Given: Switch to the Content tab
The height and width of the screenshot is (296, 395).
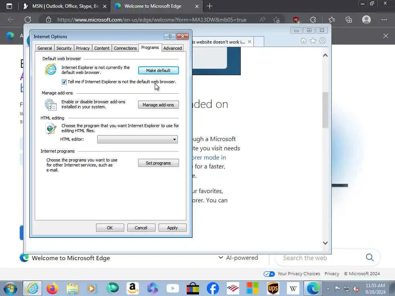Looking at the screenshot, I should point(102,48).
